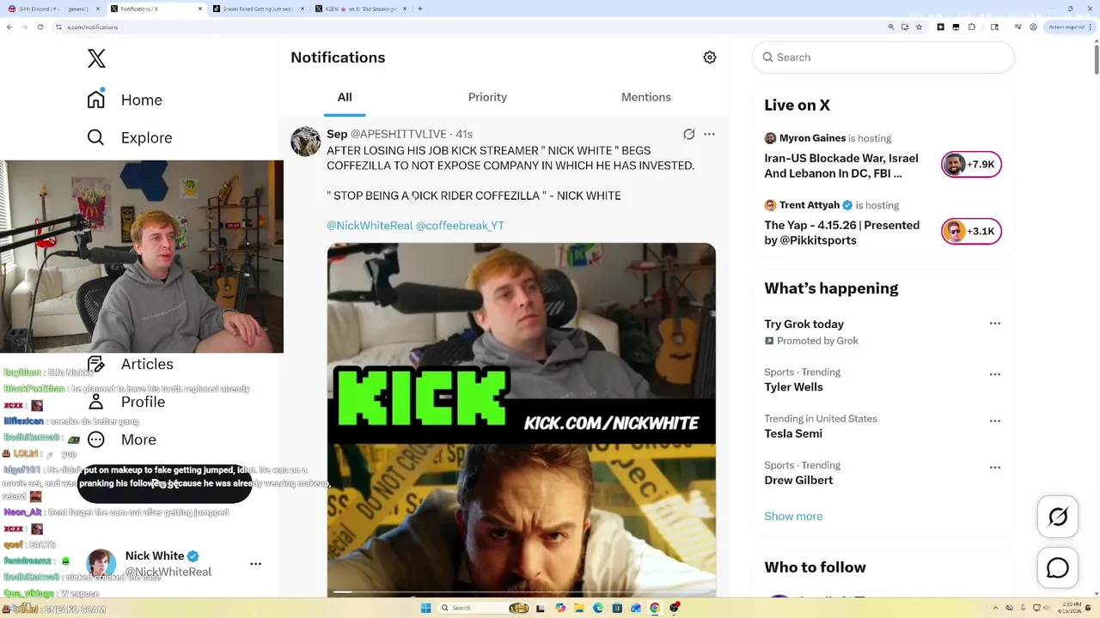1100x618 pixels.
Task: Open Nick White account avatar
Action: click(101, 564)
